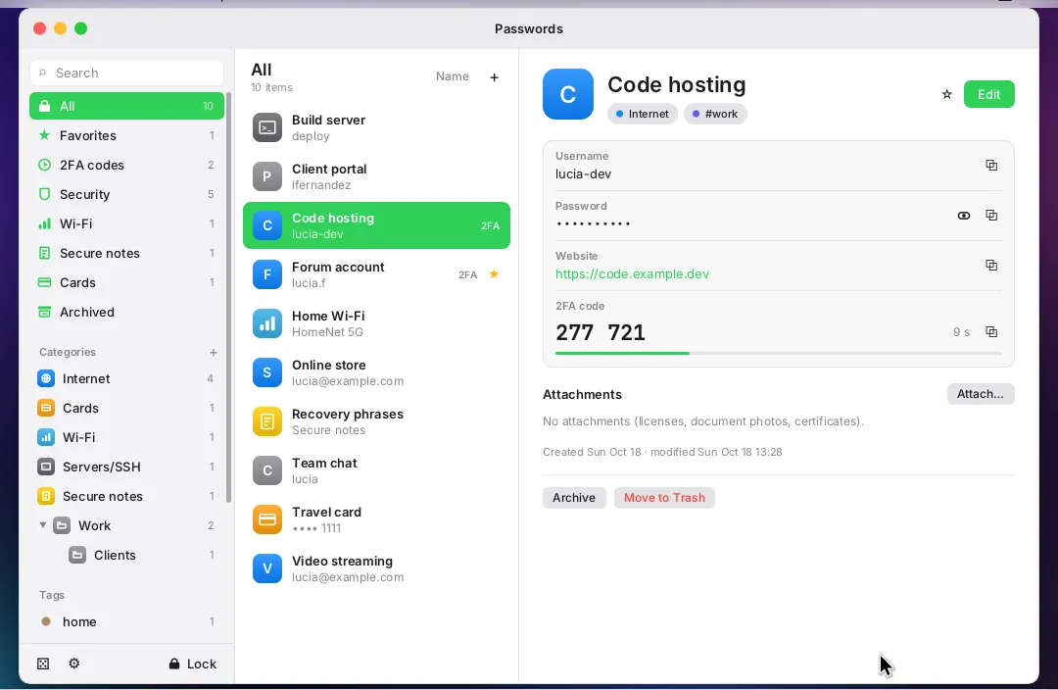
Task: Click the #work tag chip
Action: click(x=715, y=114)
